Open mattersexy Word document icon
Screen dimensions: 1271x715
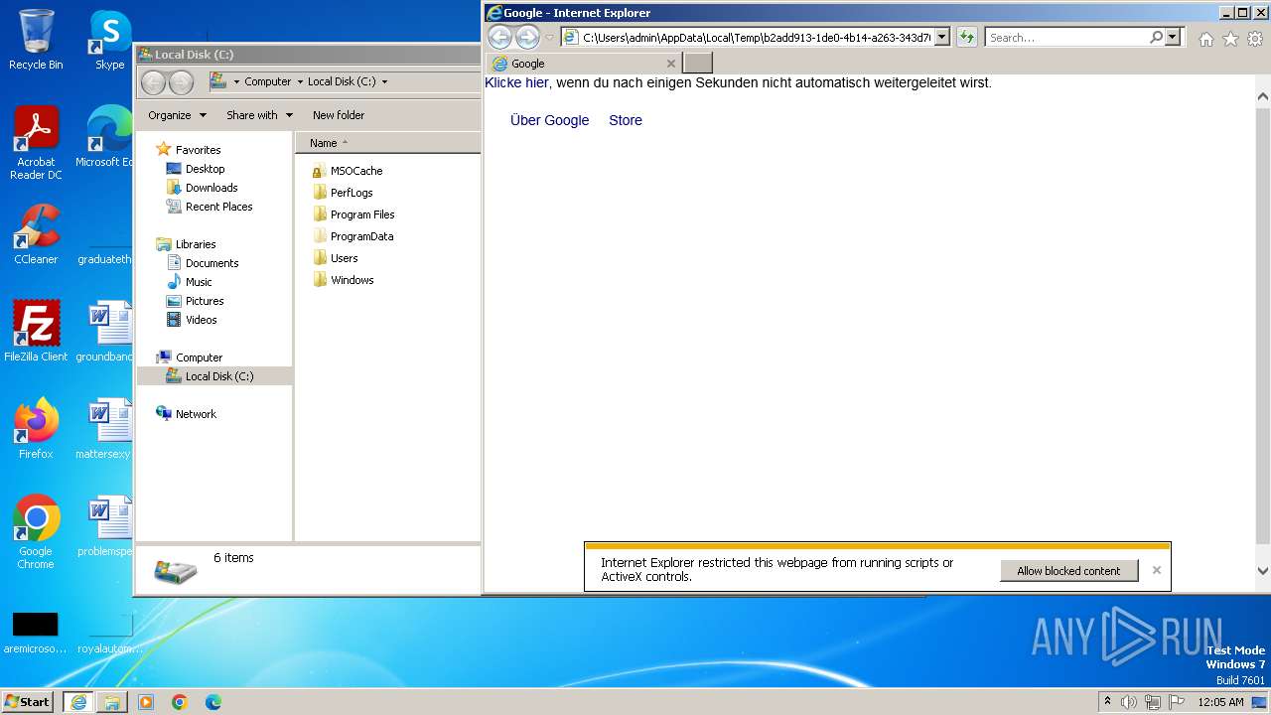click(x=107, y=428)
